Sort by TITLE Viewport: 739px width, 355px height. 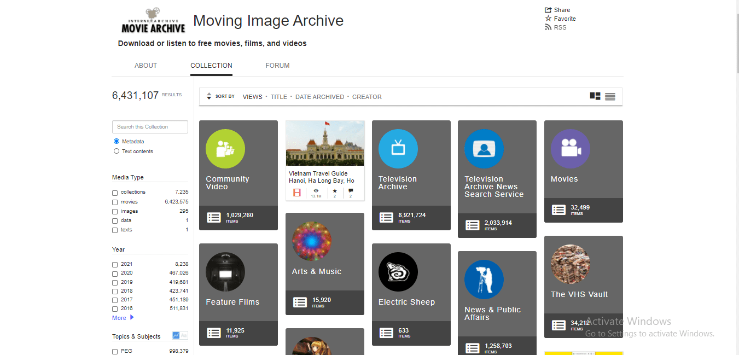tap(278, 97)
